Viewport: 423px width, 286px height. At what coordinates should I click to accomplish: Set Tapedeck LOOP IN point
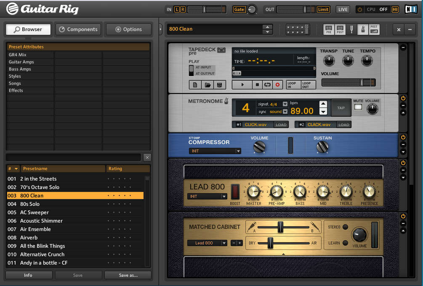(293, 85)
